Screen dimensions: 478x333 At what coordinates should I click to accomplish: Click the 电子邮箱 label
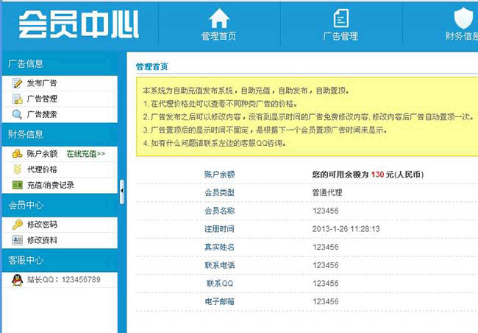coord(219,301)
